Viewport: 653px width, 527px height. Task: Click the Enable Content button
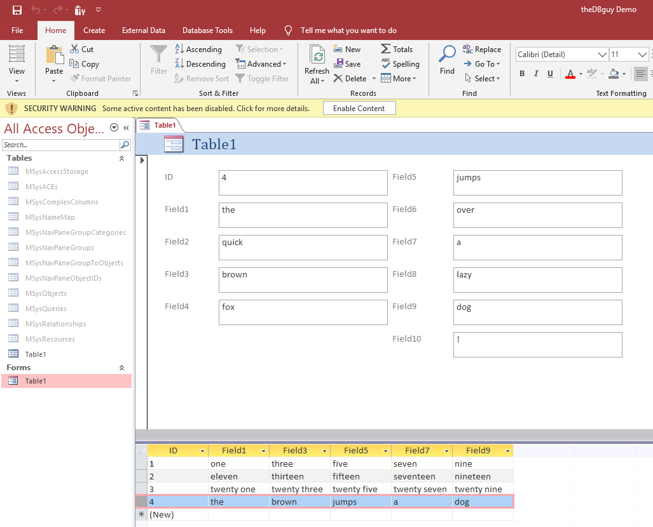coord(359,108)
